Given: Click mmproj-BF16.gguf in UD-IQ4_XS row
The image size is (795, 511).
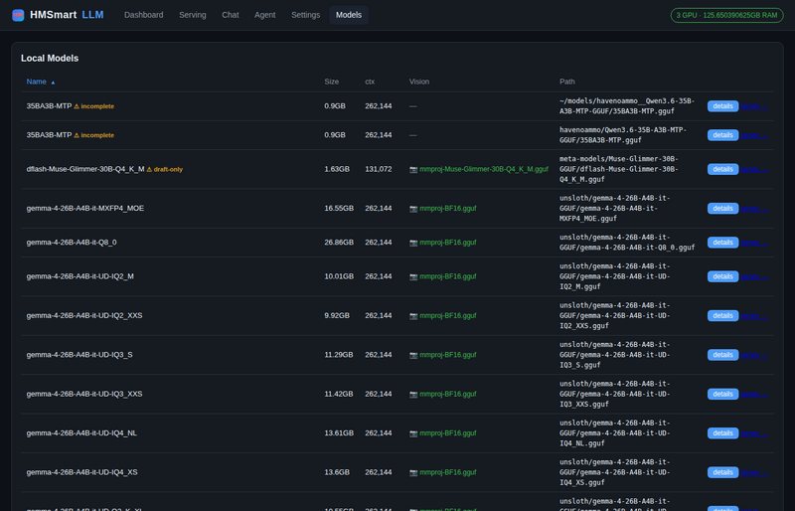Looking at the screenshot, I should (448, 472).
